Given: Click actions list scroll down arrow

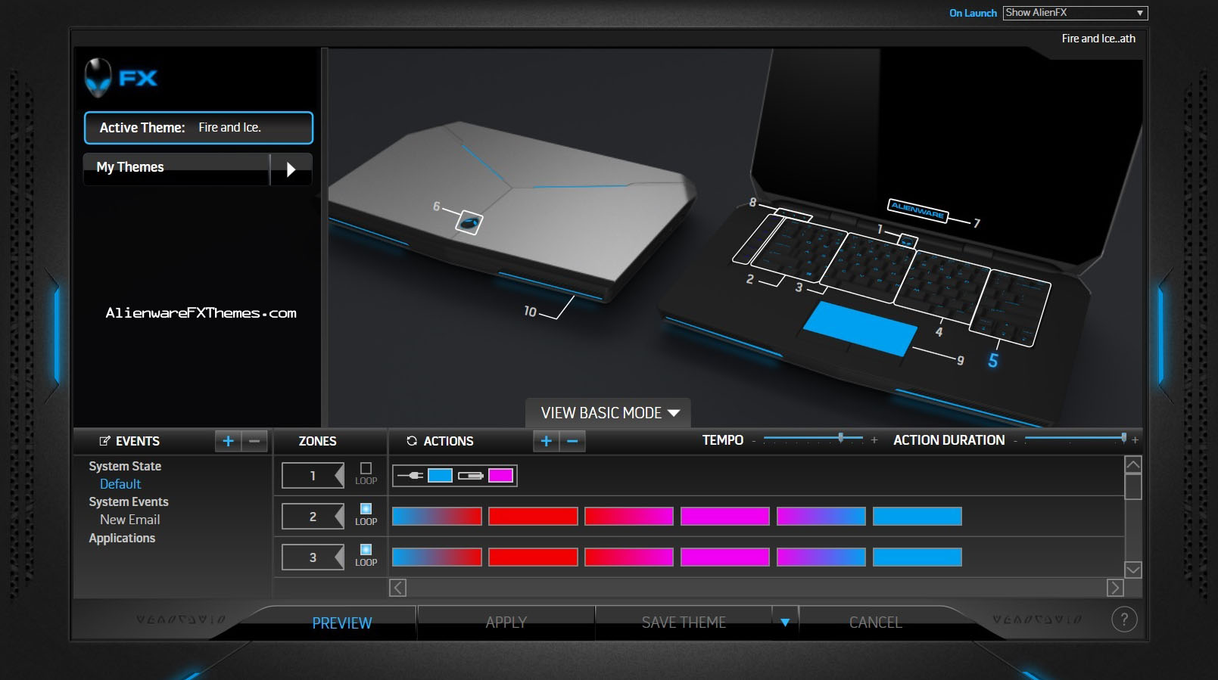Looking at the screenshot, I should point(1132,570).
